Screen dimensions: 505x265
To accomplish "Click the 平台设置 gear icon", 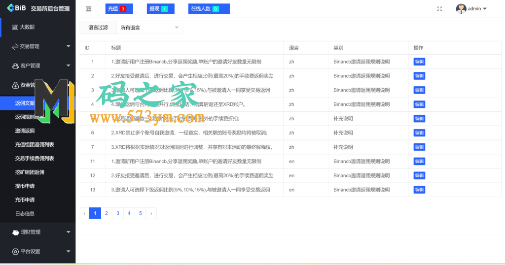I will point(15,252).
